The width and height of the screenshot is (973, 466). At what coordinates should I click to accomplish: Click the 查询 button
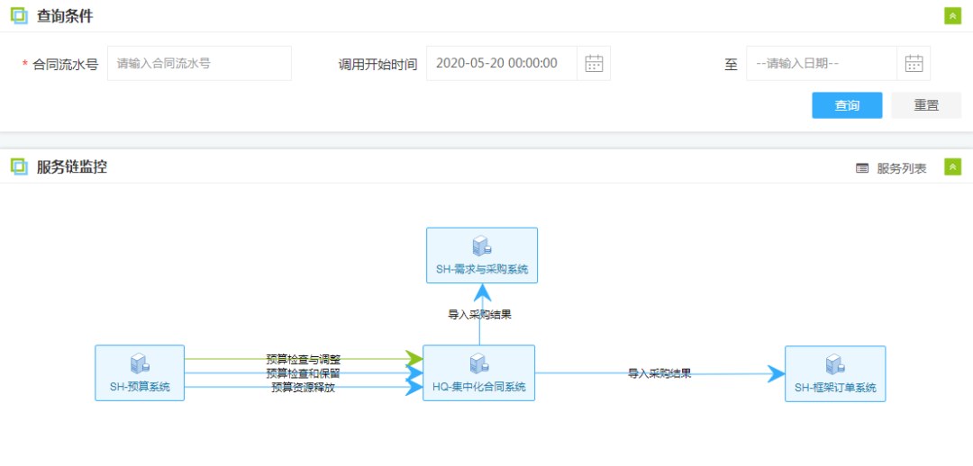point(847,105)
